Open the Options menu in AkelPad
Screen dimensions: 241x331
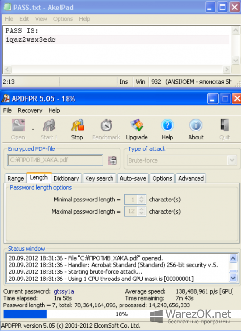(63, 19)
